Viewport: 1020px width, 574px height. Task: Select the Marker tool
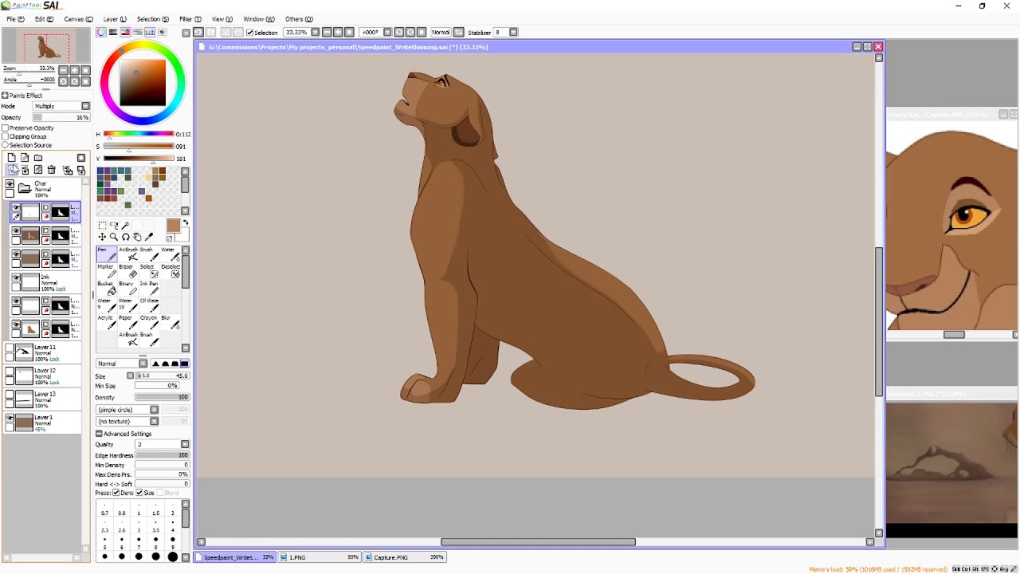click(107, 271)
